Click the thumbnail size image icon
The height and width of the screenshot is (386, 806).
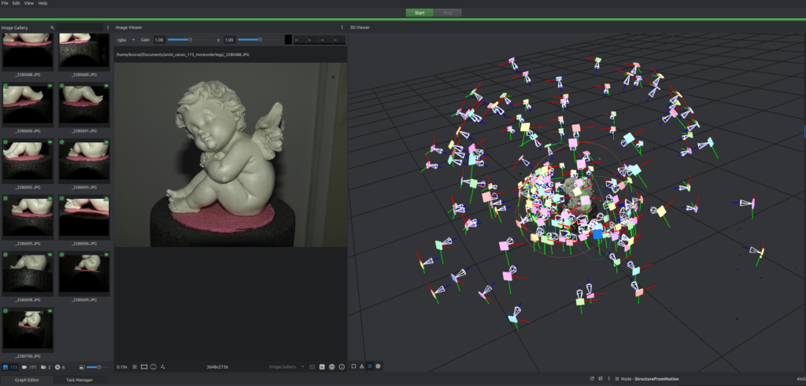coord(82,367)
